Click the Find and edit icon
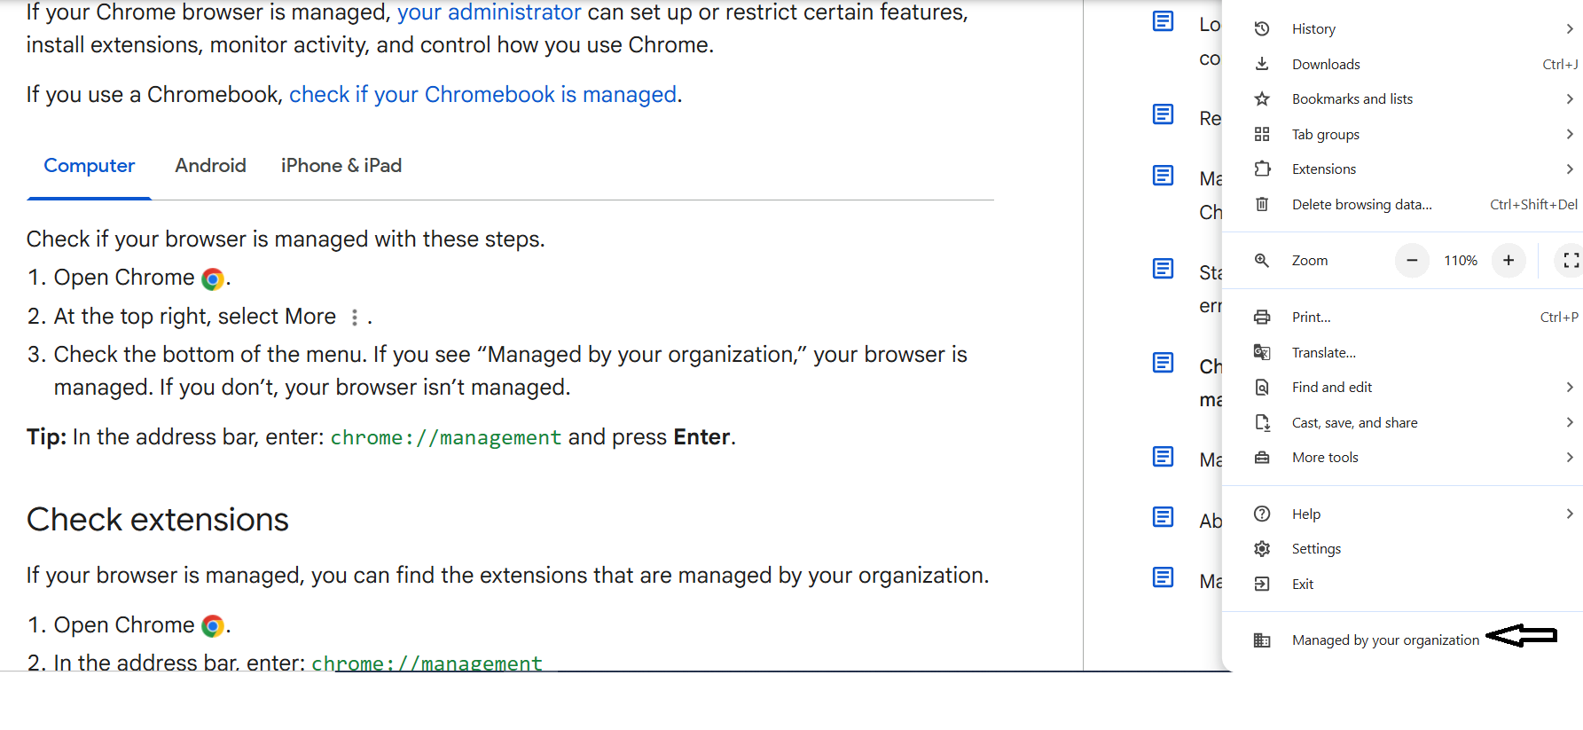Image resolution: width=1583 pixels, height=730 pixels. [1262, 387]
